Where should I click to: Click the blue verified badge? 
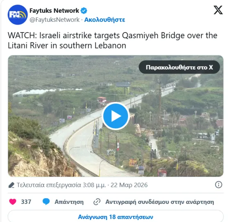[x=84, y=11]
